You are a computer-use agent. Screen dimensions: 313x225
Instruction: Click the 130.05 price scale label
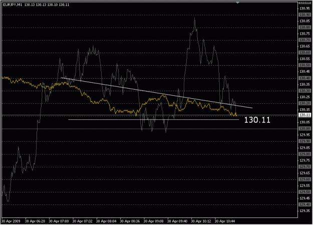click(305, 122)
